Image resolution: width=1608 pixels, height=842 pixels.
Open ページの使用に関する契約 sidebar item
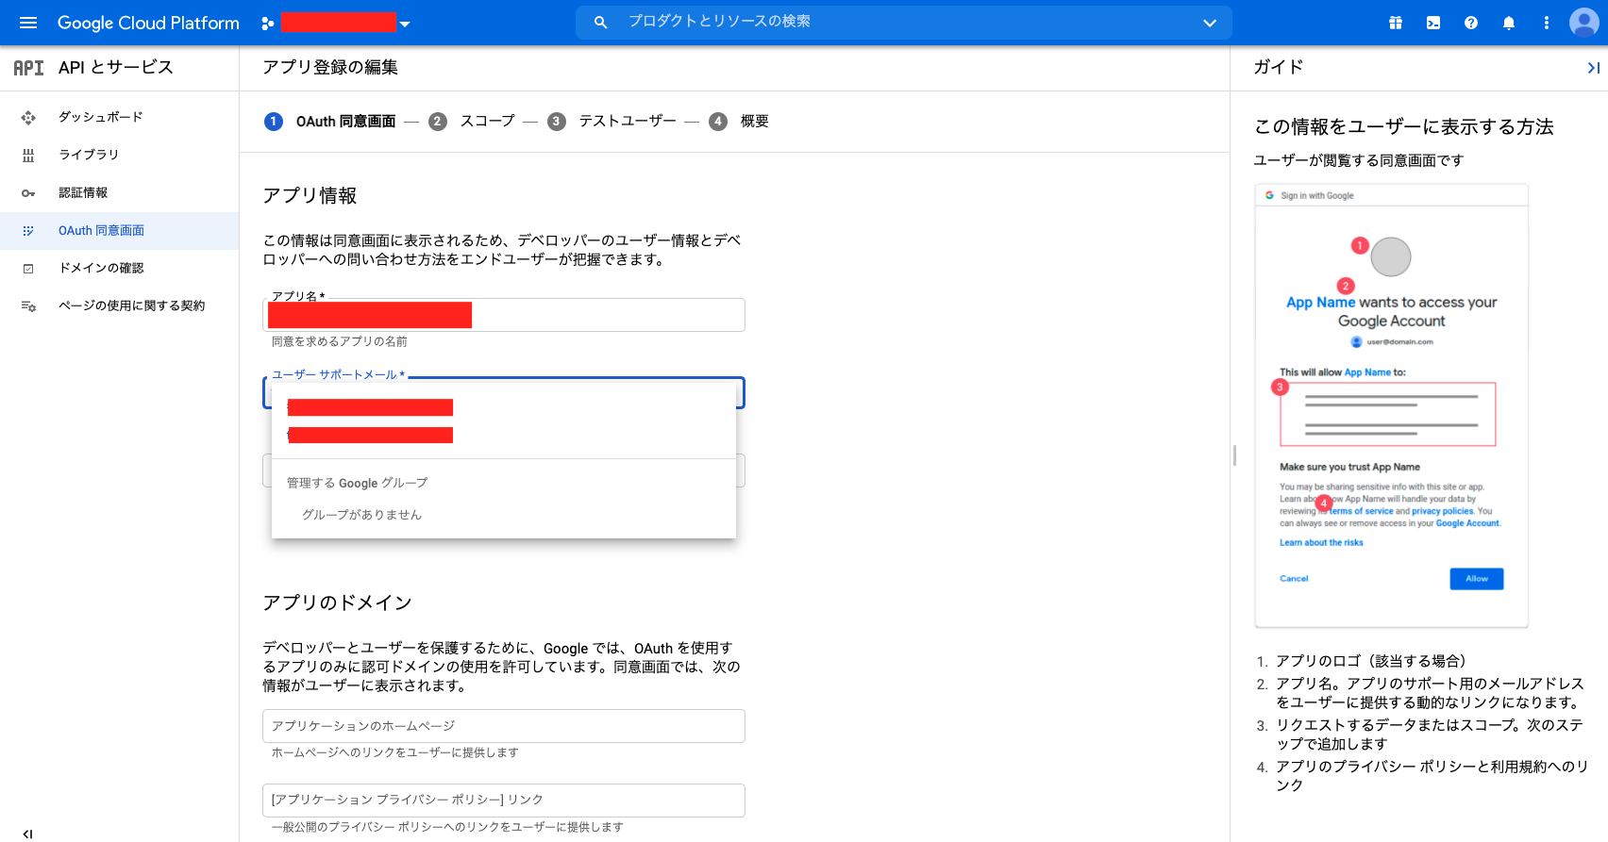(119, 305)
